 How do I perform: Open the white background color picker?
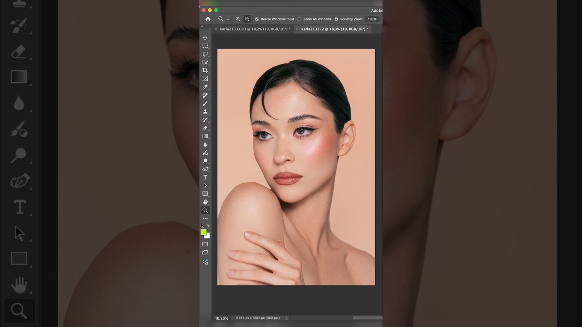click(x=208, y=236)
